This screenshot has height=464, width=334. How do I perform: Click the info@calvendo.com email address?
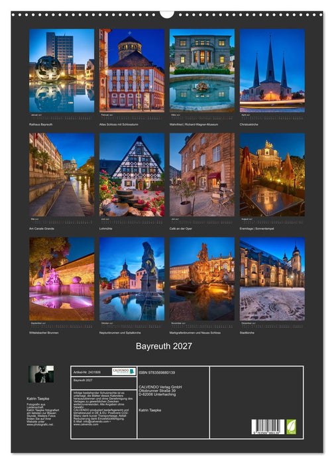coord(95,422)
